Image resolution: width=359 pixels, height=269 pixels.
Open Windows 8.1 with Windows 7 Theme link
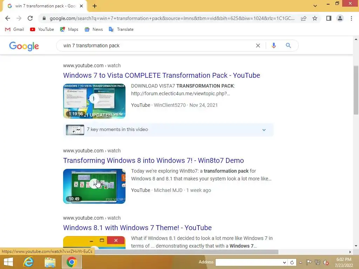coord(137,228)
